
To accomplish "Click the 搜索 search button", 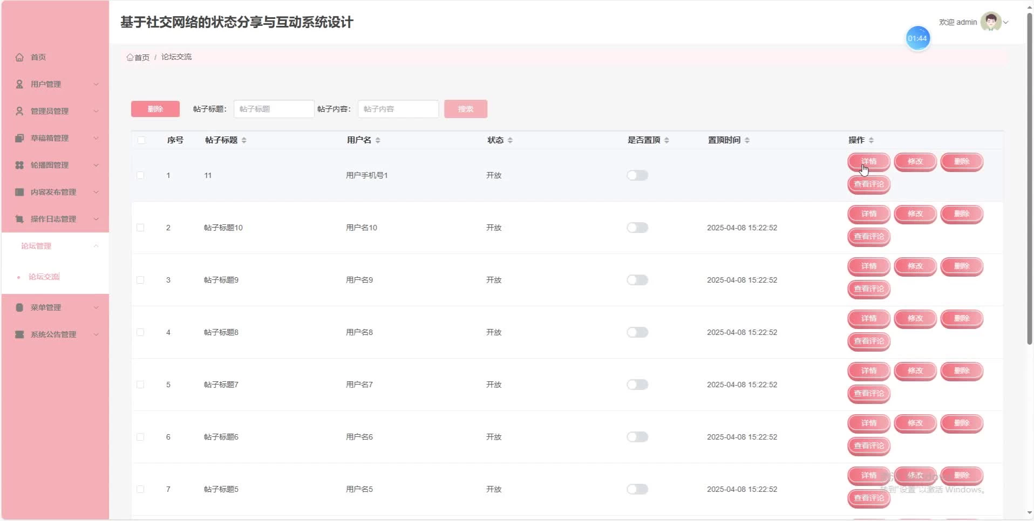I will [x=465, y=109].
